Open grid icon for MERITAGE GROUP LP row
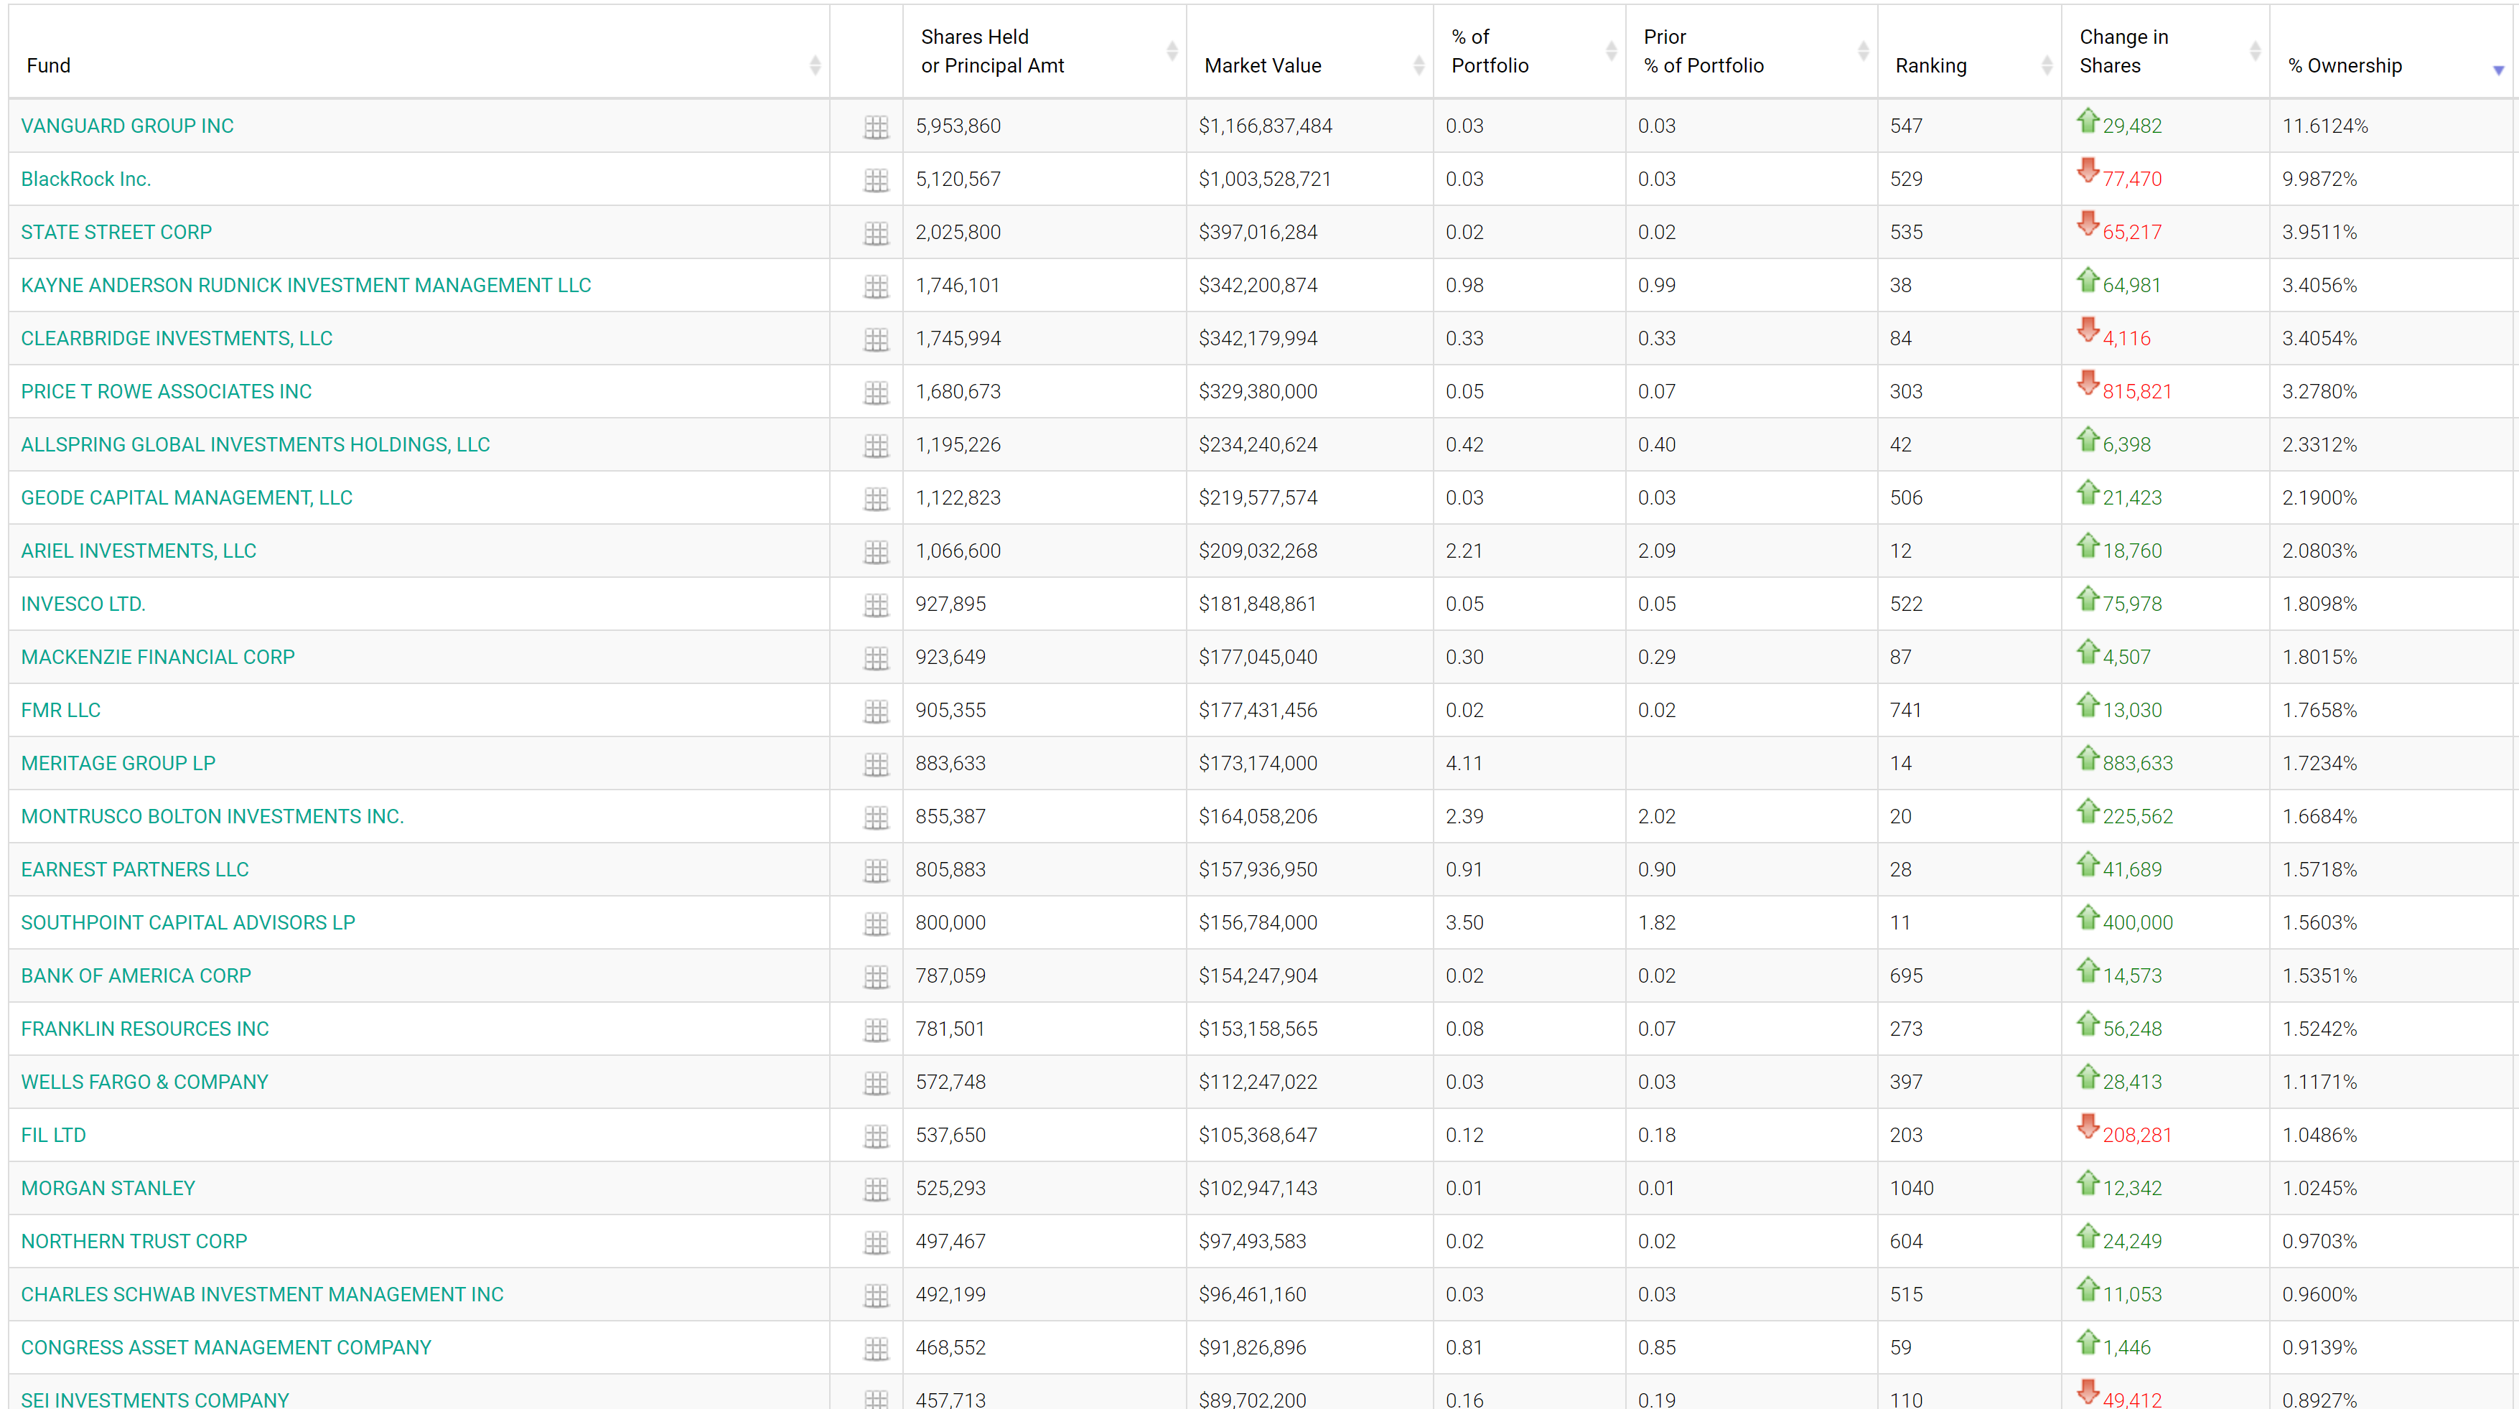 (877, 764)
